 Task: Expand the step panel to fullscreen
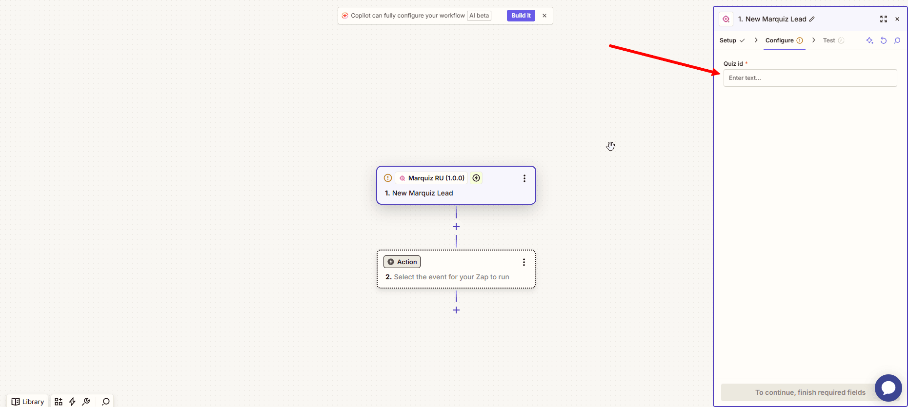coord(883,19)
